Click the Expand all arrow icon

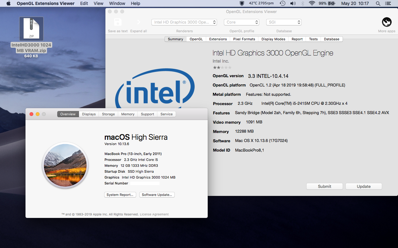[139, 22]
